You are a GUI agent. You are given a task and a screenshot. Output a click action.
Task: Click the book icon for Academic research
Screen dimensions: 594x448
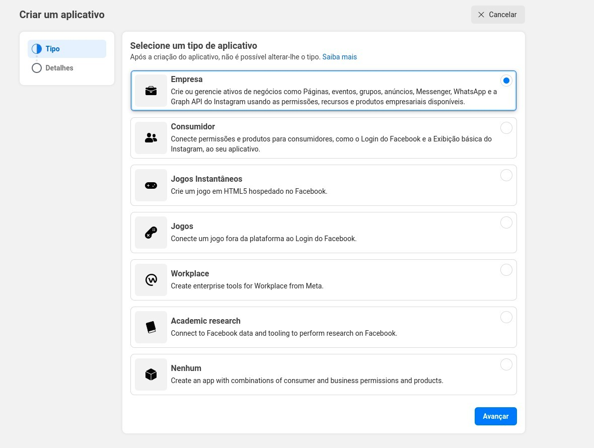[151, 327]
